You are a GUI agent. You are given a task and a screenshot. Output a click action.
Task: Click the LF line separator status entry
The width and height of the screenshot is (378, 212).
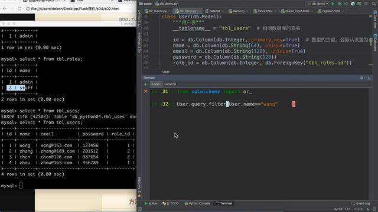pyautogui.click(x=347, y=209)
